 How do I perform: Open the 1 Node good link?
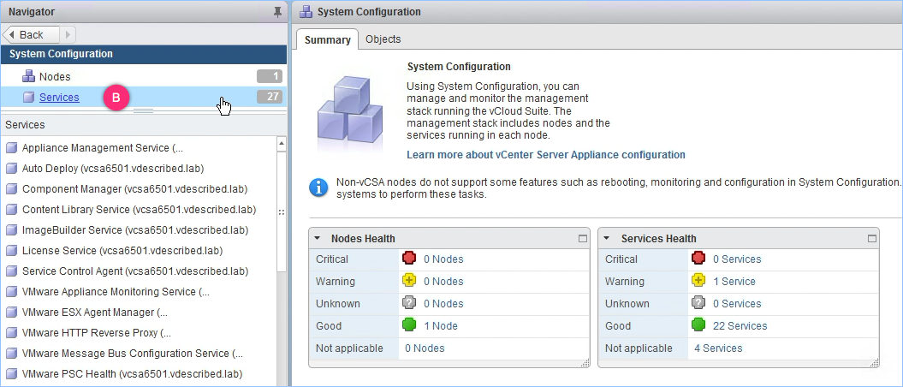tap(441, 326)
